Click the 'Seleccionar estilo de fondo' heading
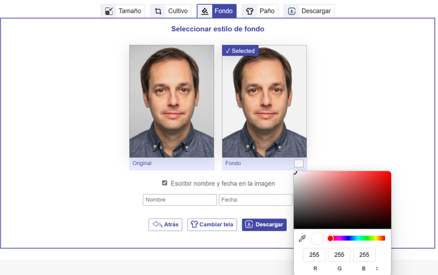438x275 pixels. [218, 29]
